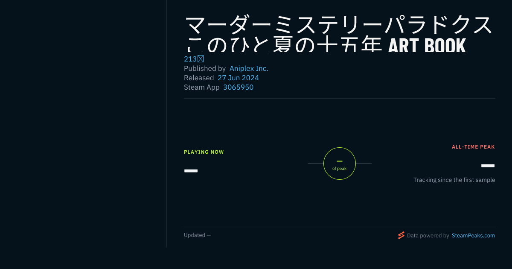Click the dash value under ALL-TIME PEAK
This screenshot has width=512, height=269.
[488, 166]
